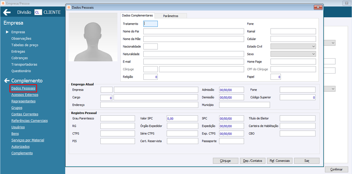
Task: Click the back arrow beside Divisão
Action: point(7,12)
